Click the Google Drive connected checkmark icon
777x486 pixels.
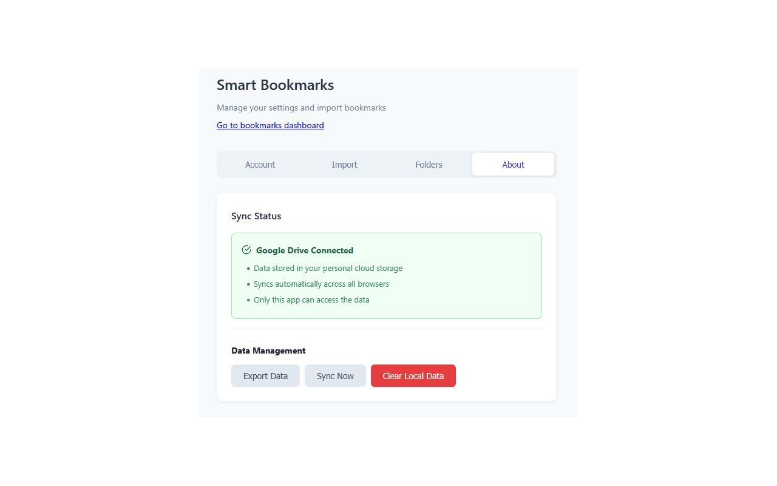click(246, 250)
